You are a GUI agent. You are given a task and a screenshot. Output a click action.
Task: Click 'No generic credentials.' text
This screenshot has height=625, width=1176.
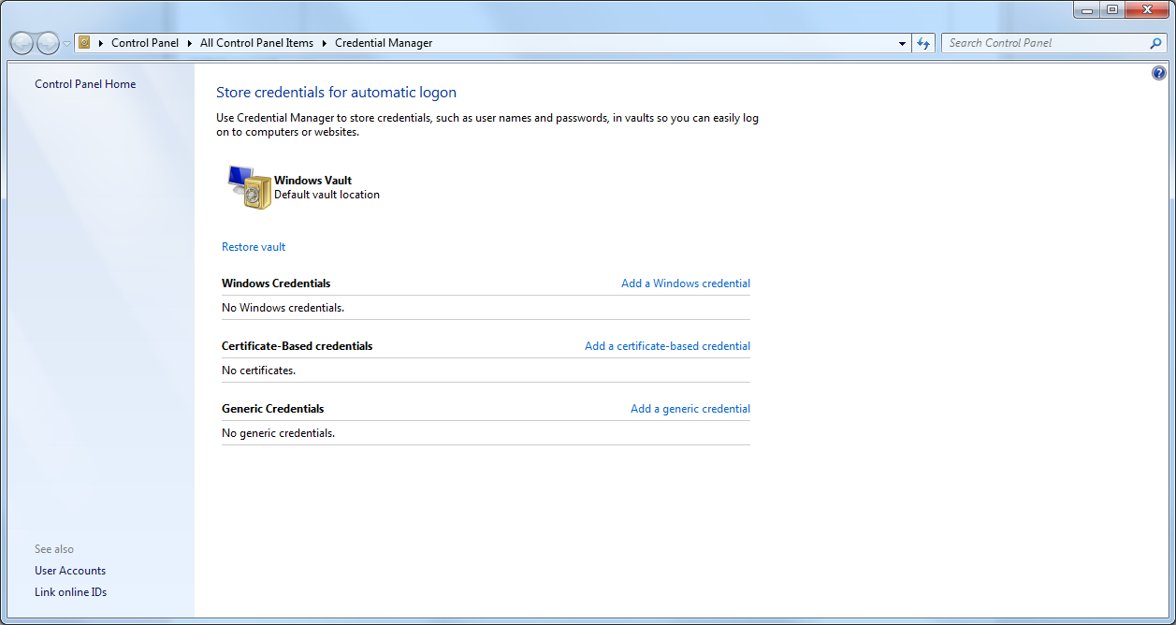278,433
